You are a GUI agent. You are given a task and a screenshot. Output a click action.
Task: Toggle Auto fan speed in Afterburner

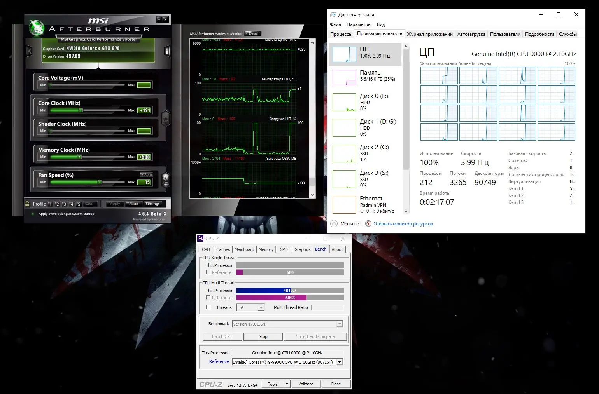click(146, 175)
